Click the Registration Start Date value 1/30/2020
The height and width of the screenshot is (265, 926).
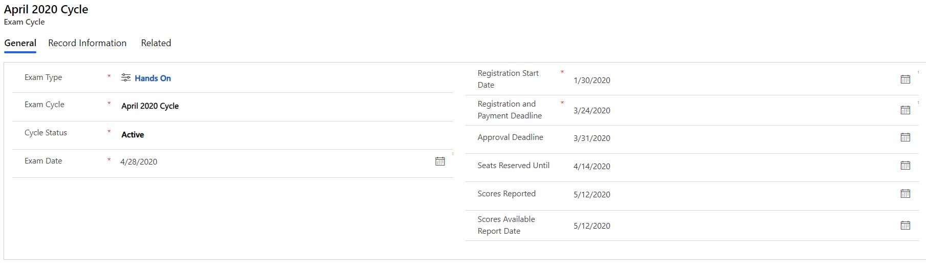point(592,80)
